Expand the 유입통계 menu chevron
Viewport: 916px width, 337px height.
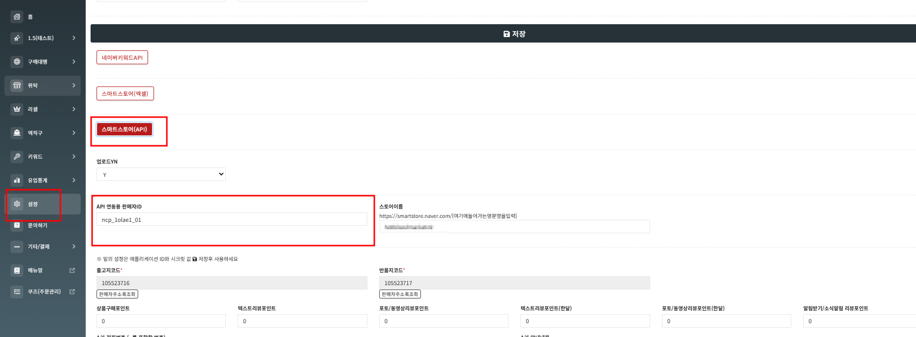[x=74, y=180]
